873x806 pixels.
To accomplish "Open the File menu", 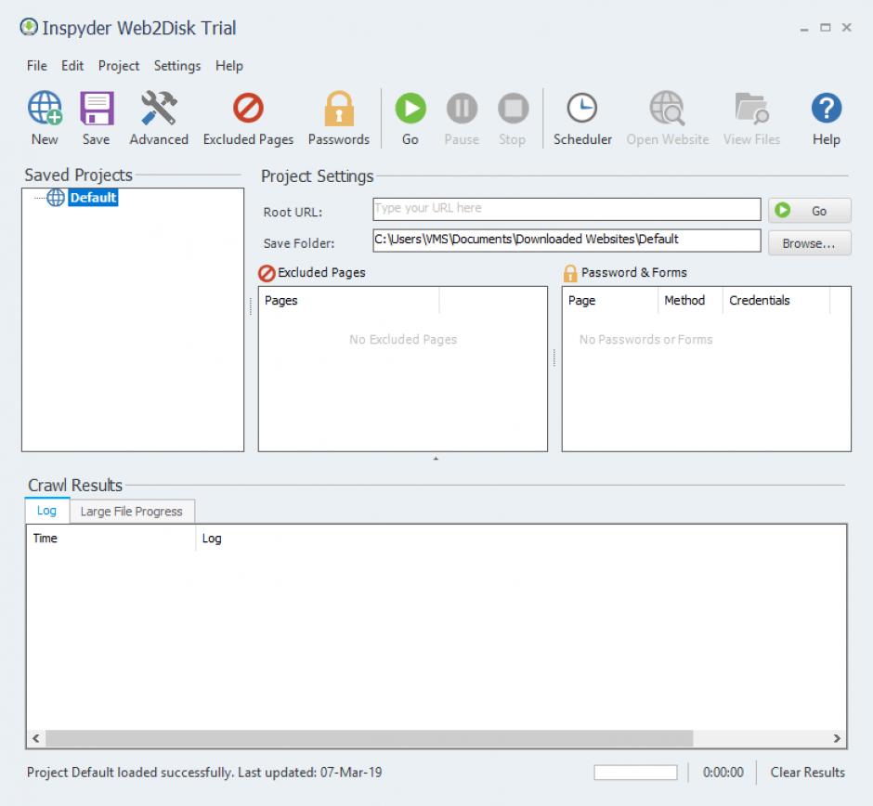I will [37, 66].
